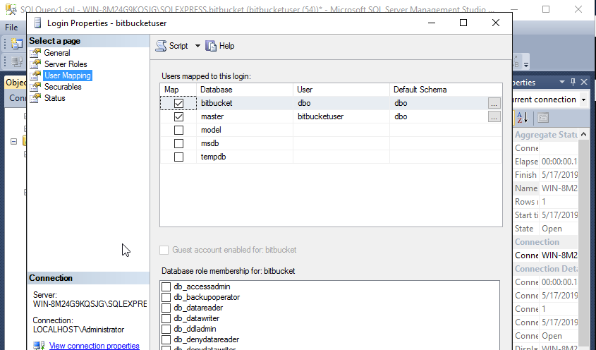Click the Status page icon
The width and height of the screenshot is (596, 350).
[35, 98]
